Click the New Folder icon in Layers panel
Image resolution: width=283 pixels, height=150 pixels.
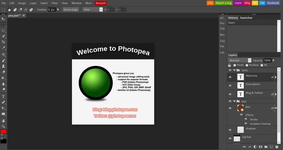(266, 147)
